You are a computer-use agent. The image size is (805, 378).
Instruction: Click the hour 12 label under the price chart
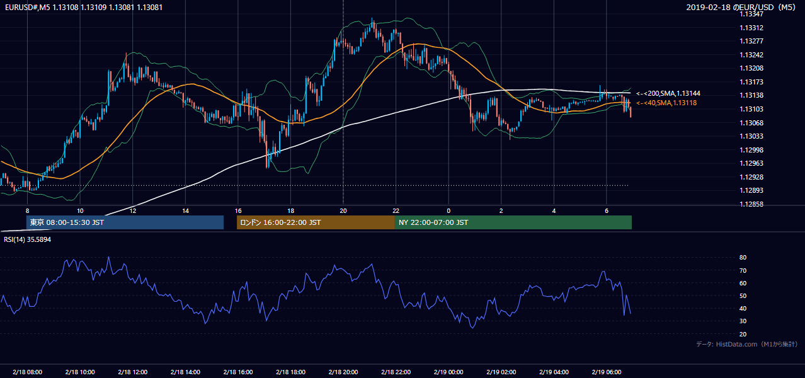(x=132, y=210)
